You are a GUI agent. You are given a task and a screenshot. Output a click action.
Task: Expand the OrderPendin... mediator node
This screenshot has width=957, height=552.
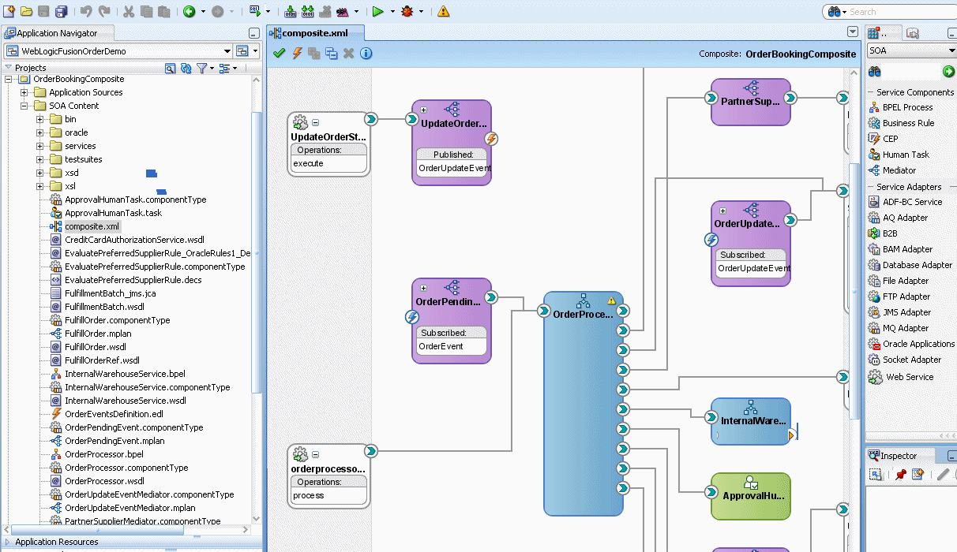tap(423, 288)
